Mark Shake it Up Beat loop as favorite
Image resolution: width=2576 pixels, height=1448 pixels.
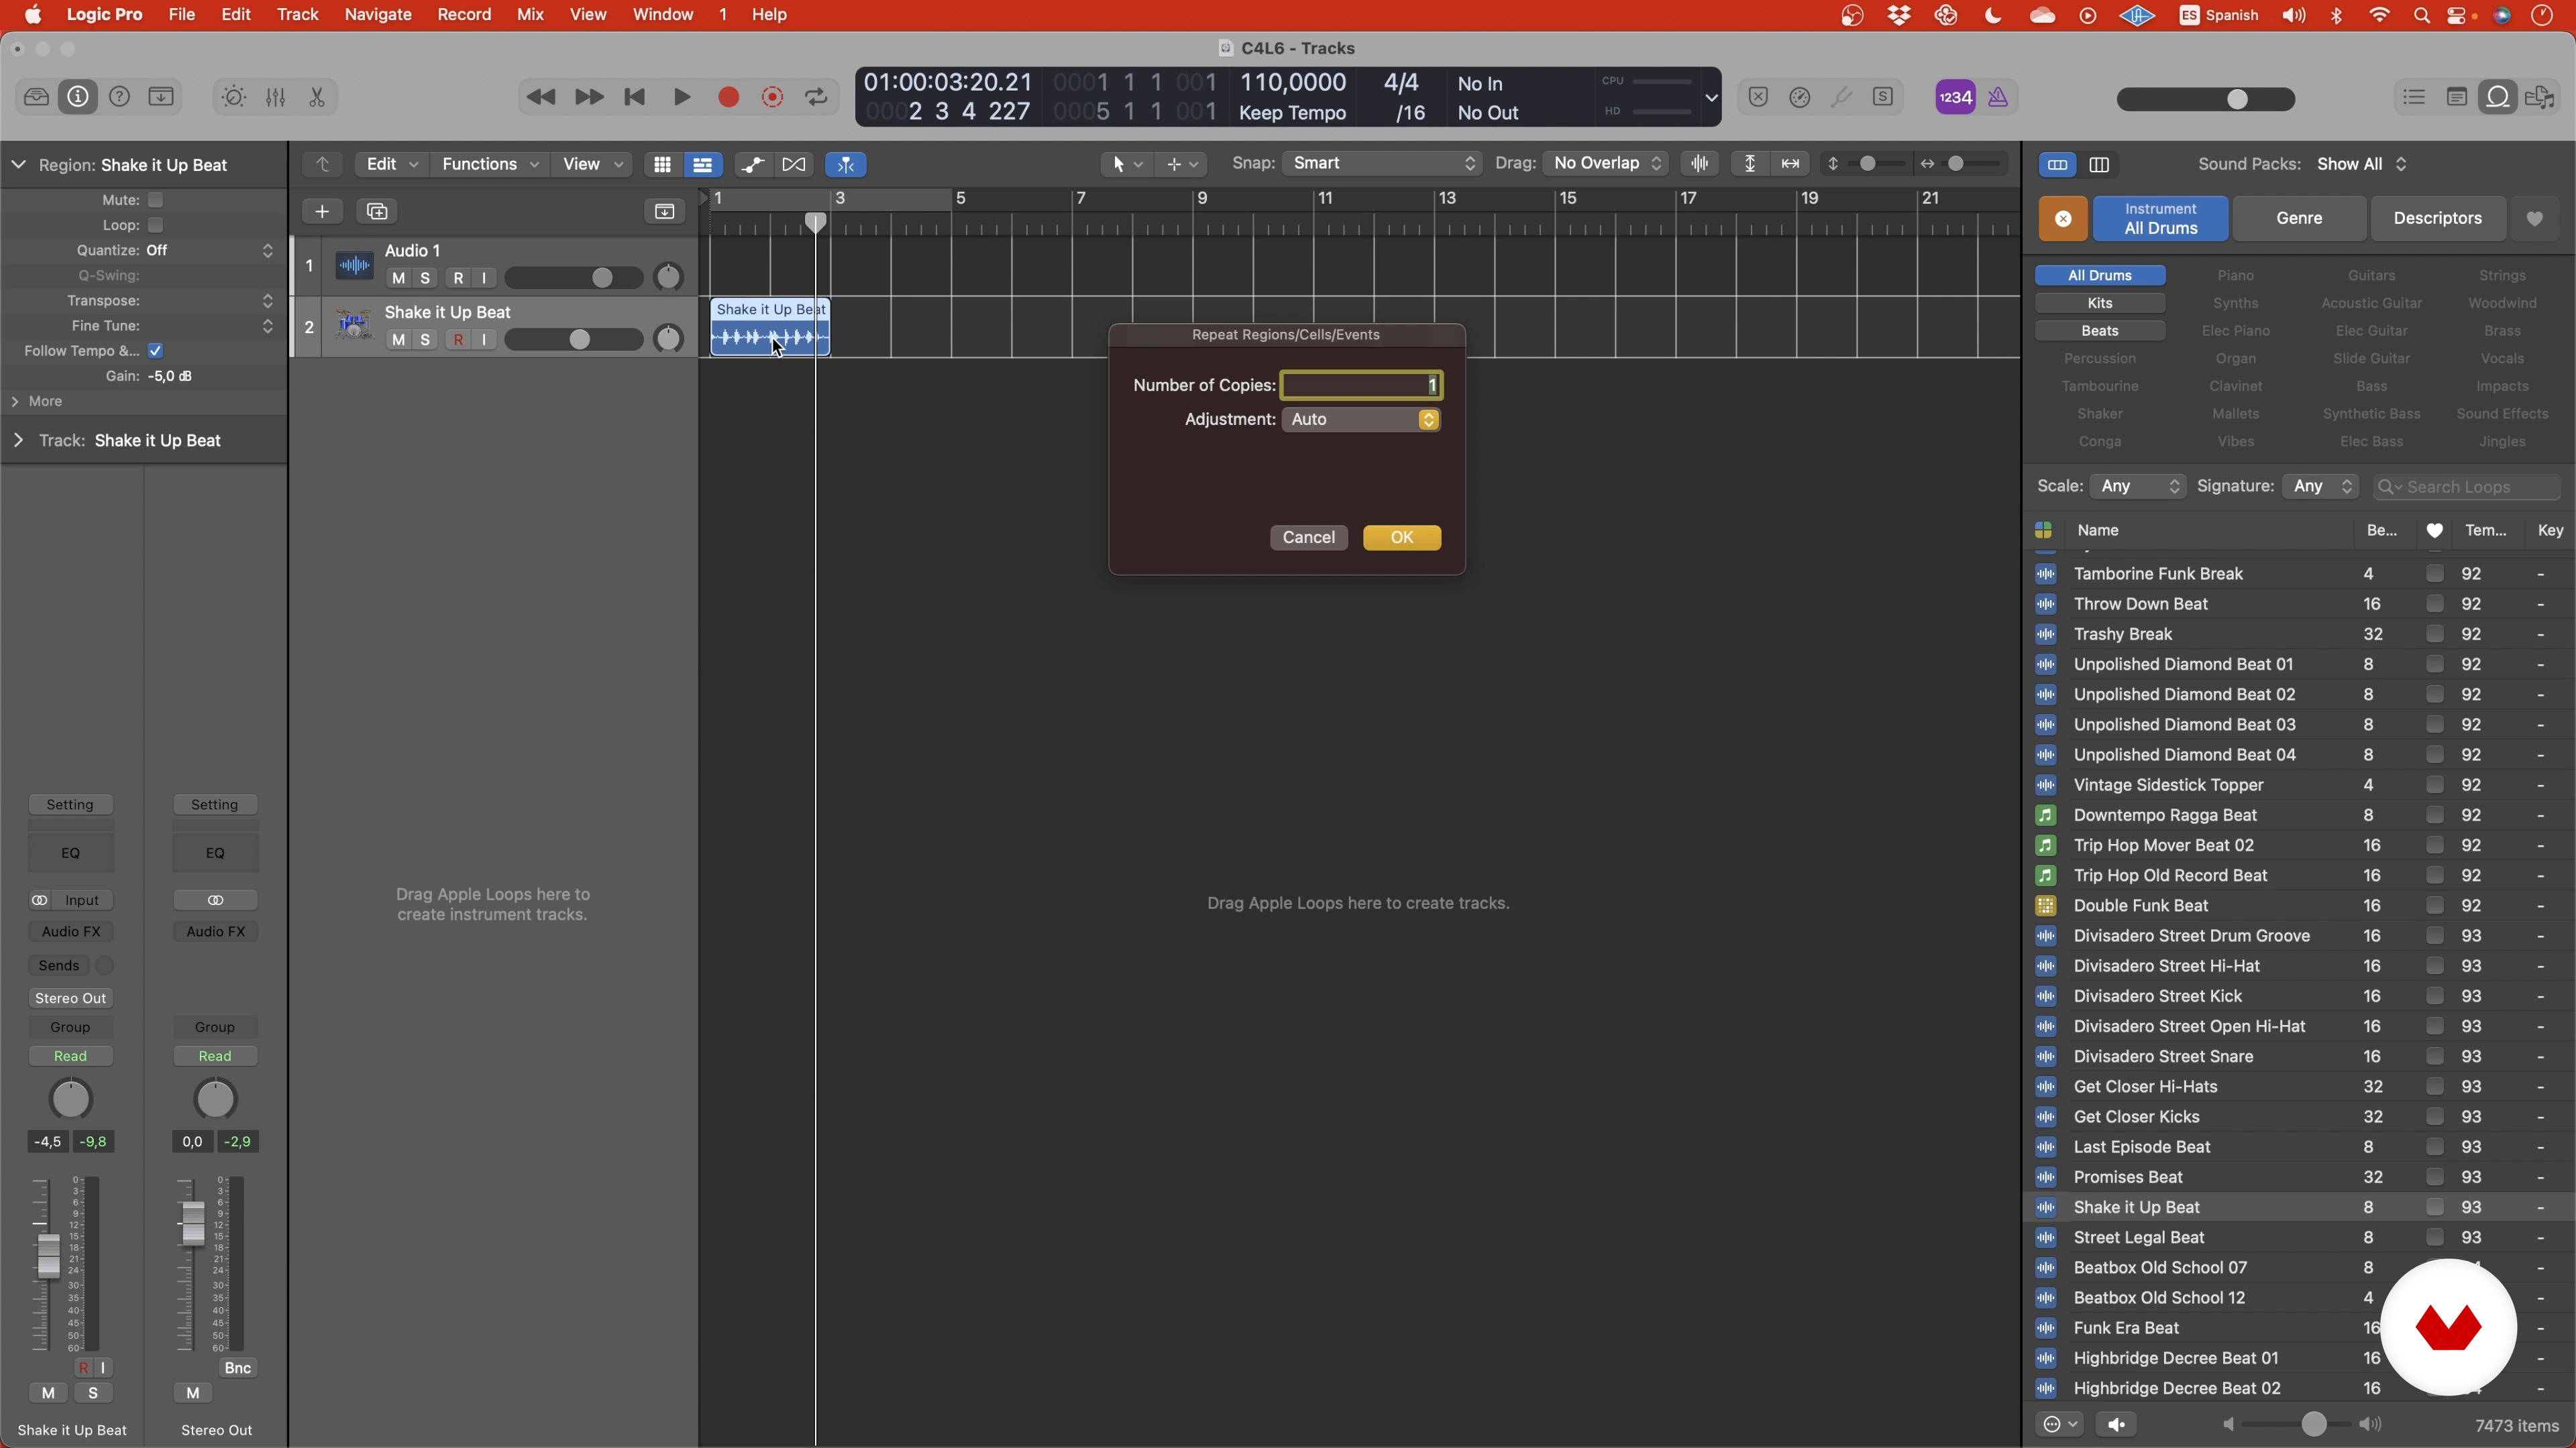(2435, 1207)
